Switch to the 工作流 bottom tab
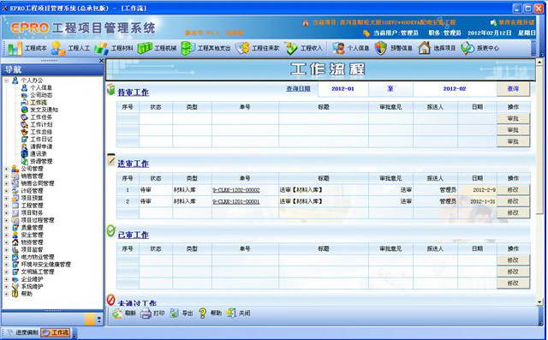This screenshot has height=340, width=548. tap(55, 332)
